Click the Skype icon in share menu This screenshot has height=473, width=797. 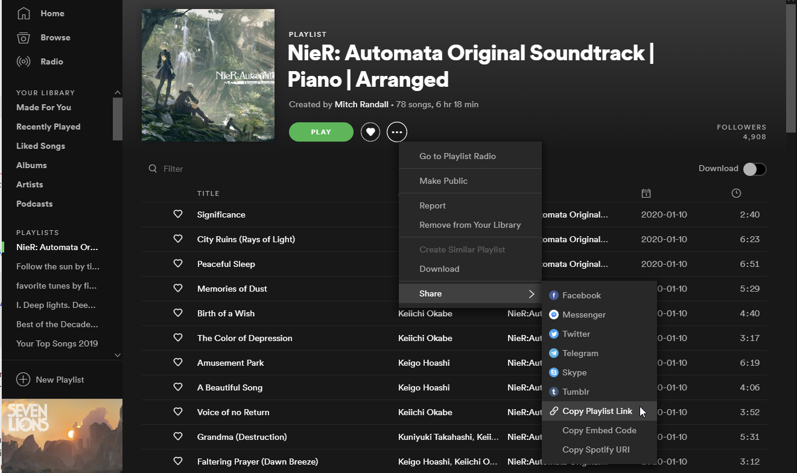click(x=554, y=372)
